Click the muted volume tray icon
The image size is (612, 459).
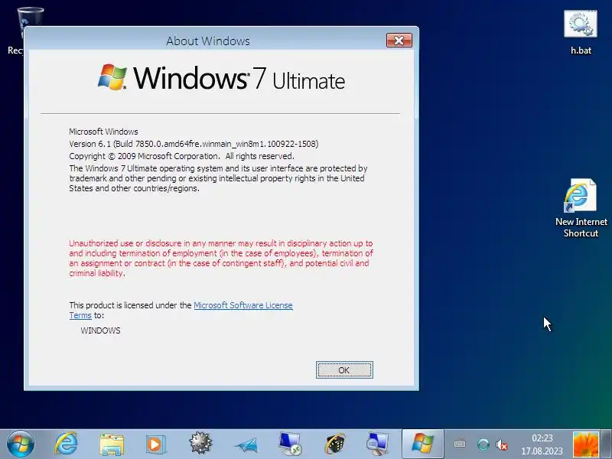tap(502, 444)
